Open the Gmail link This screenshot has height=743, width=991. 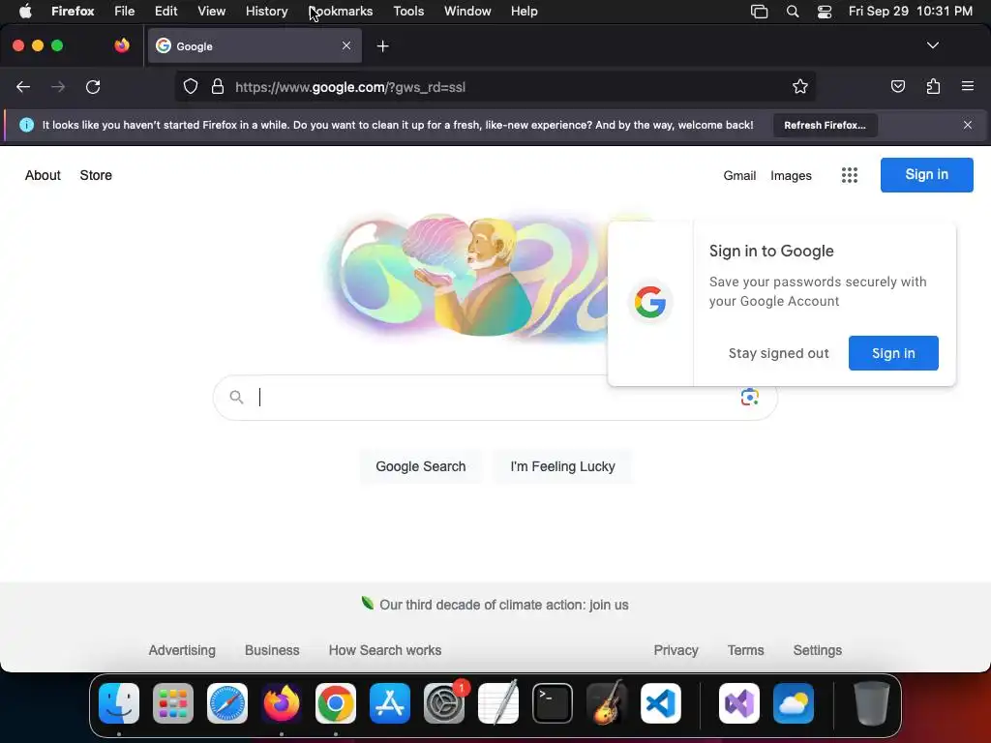click(739, 176)
